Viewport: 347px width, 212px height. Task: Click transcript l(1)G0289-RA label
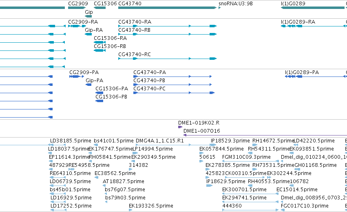coord(298,22)
